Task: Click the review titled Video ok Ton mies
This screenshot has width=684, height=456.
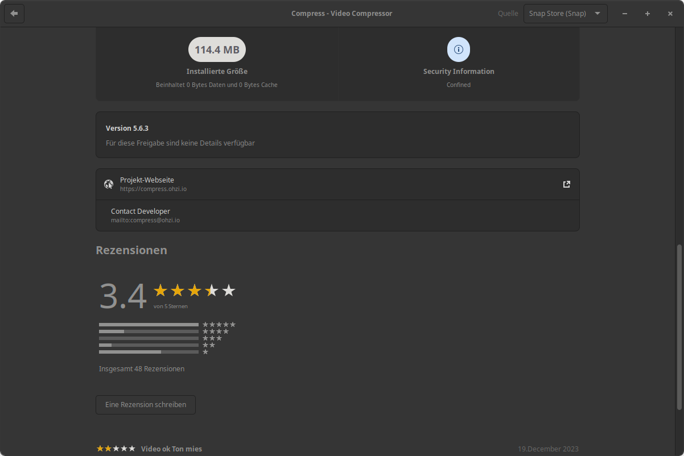Action: point(171,449)
